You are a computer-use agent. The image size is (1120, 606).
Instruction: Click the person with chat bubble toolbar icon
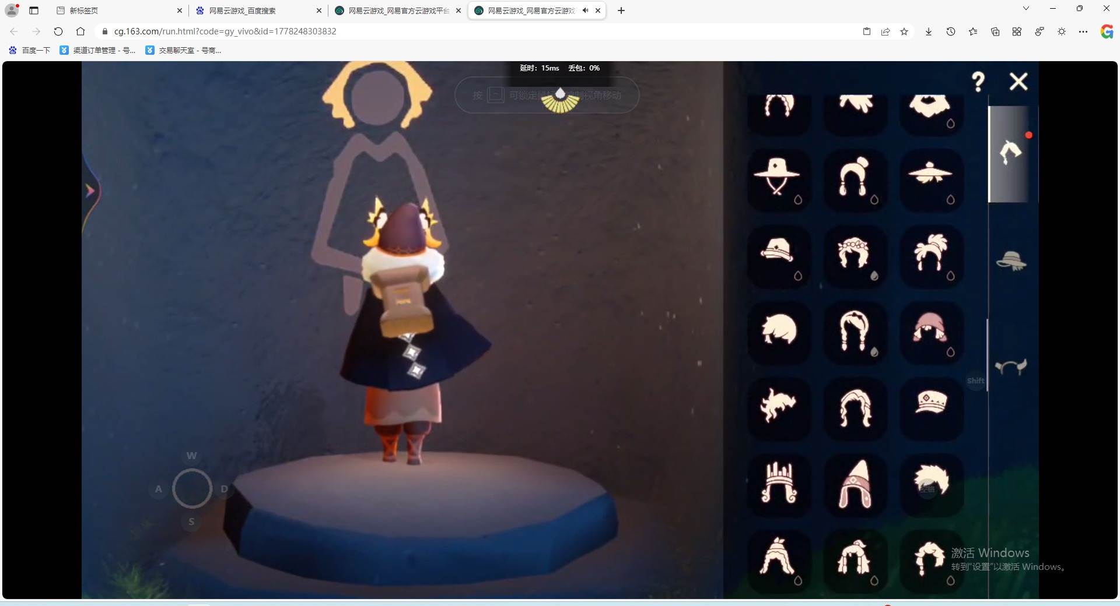coord(1039,31)
